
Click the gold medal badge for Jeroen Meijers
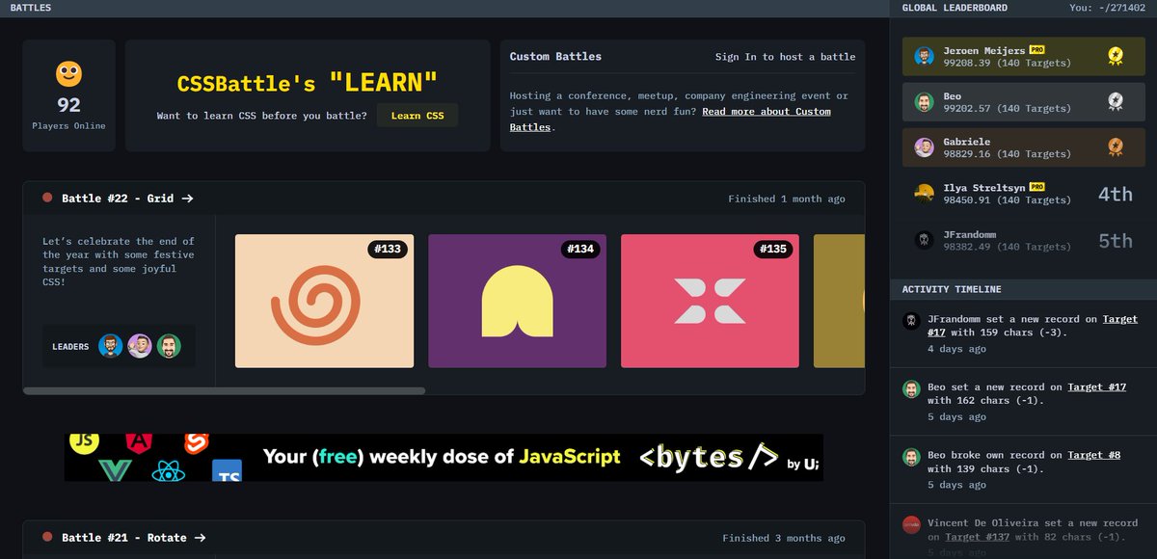coord(1116,56)
